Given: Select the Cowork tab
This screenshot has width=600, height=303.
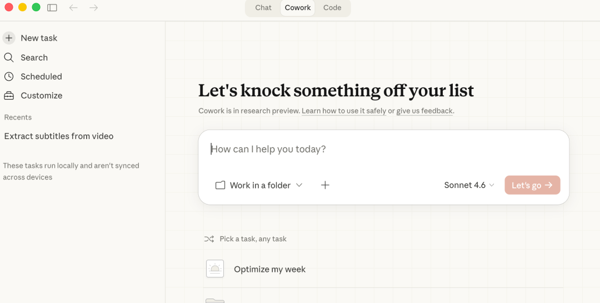Looking at the screenshot, I should [x=298, y=8].
